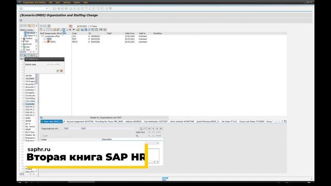This screenshot has height=186, width=331.
Task: Collapse the corporate office tree node
Action: tap(41, 36)
